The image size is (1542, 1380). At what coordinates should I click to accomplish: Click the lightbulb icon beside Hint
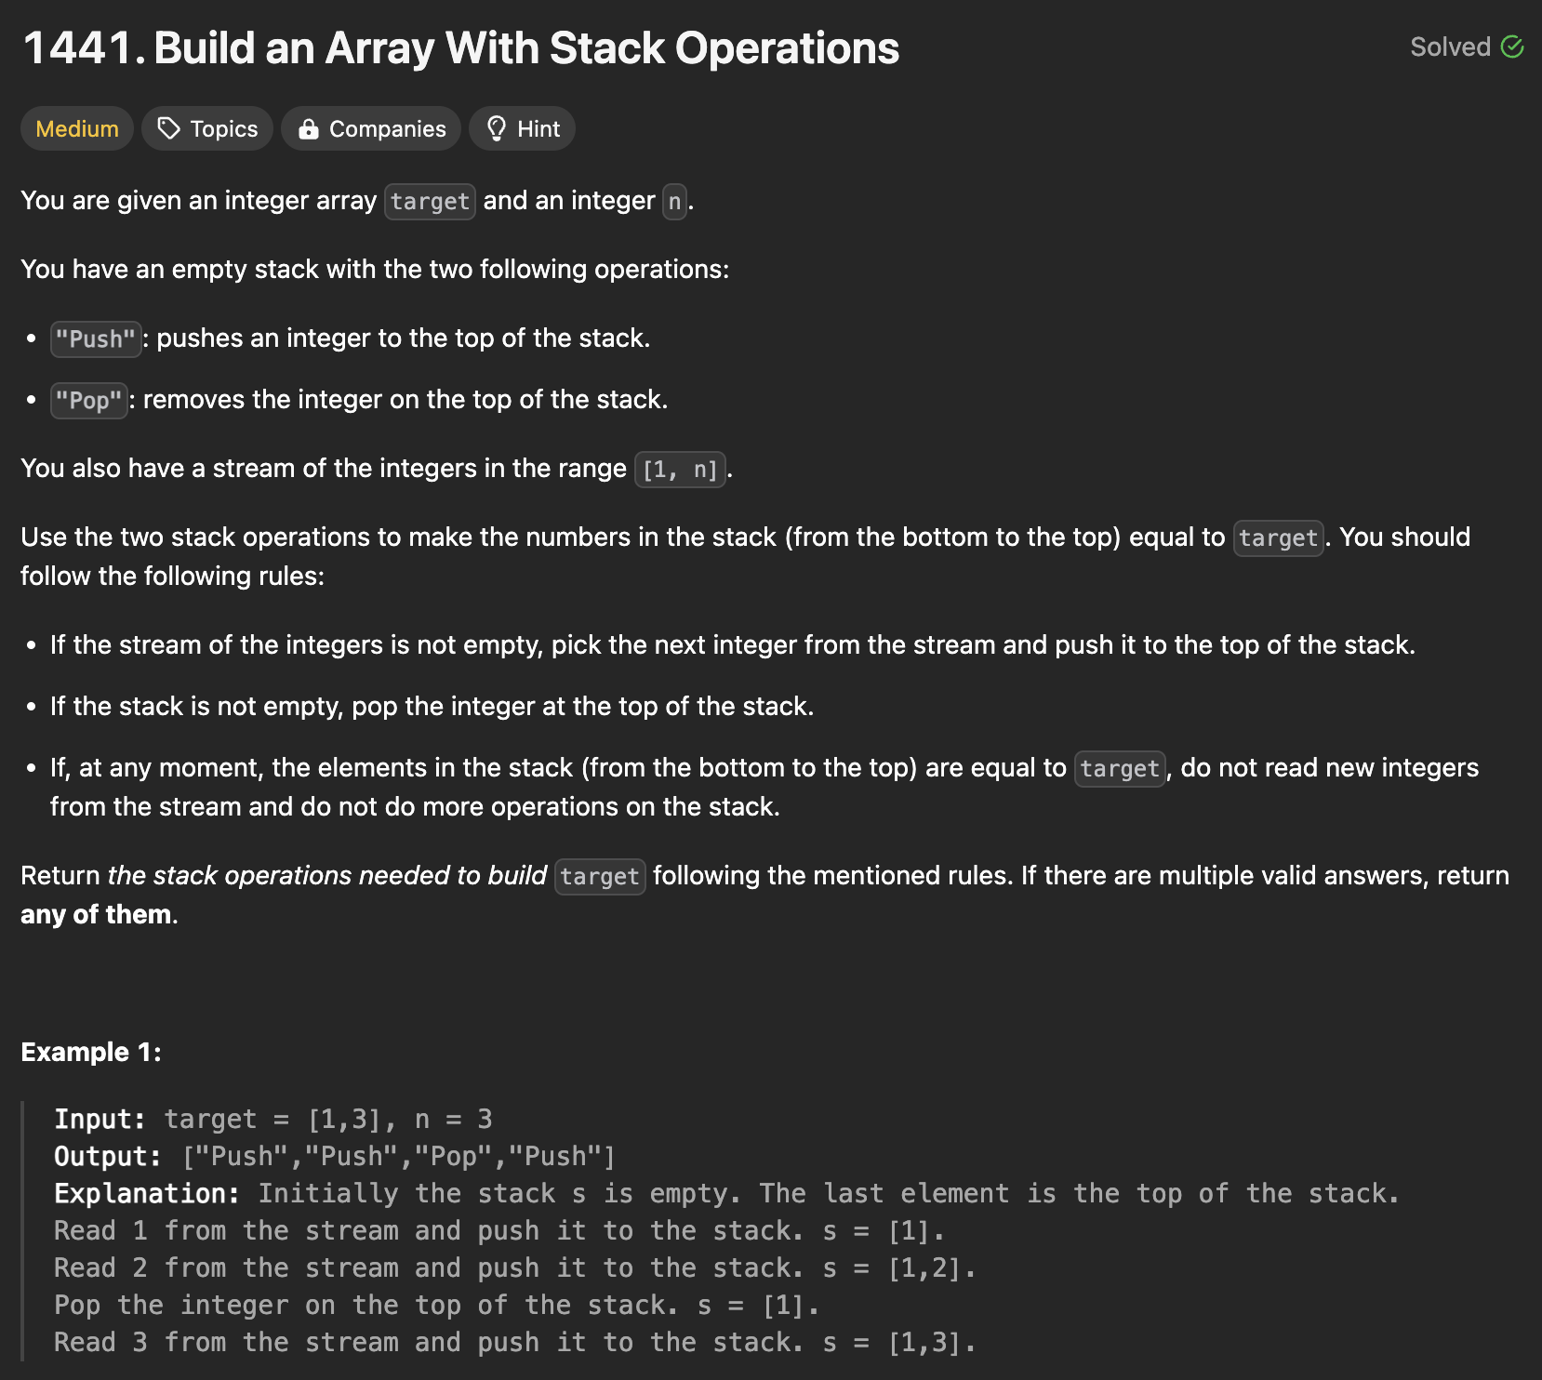[497, 128]
